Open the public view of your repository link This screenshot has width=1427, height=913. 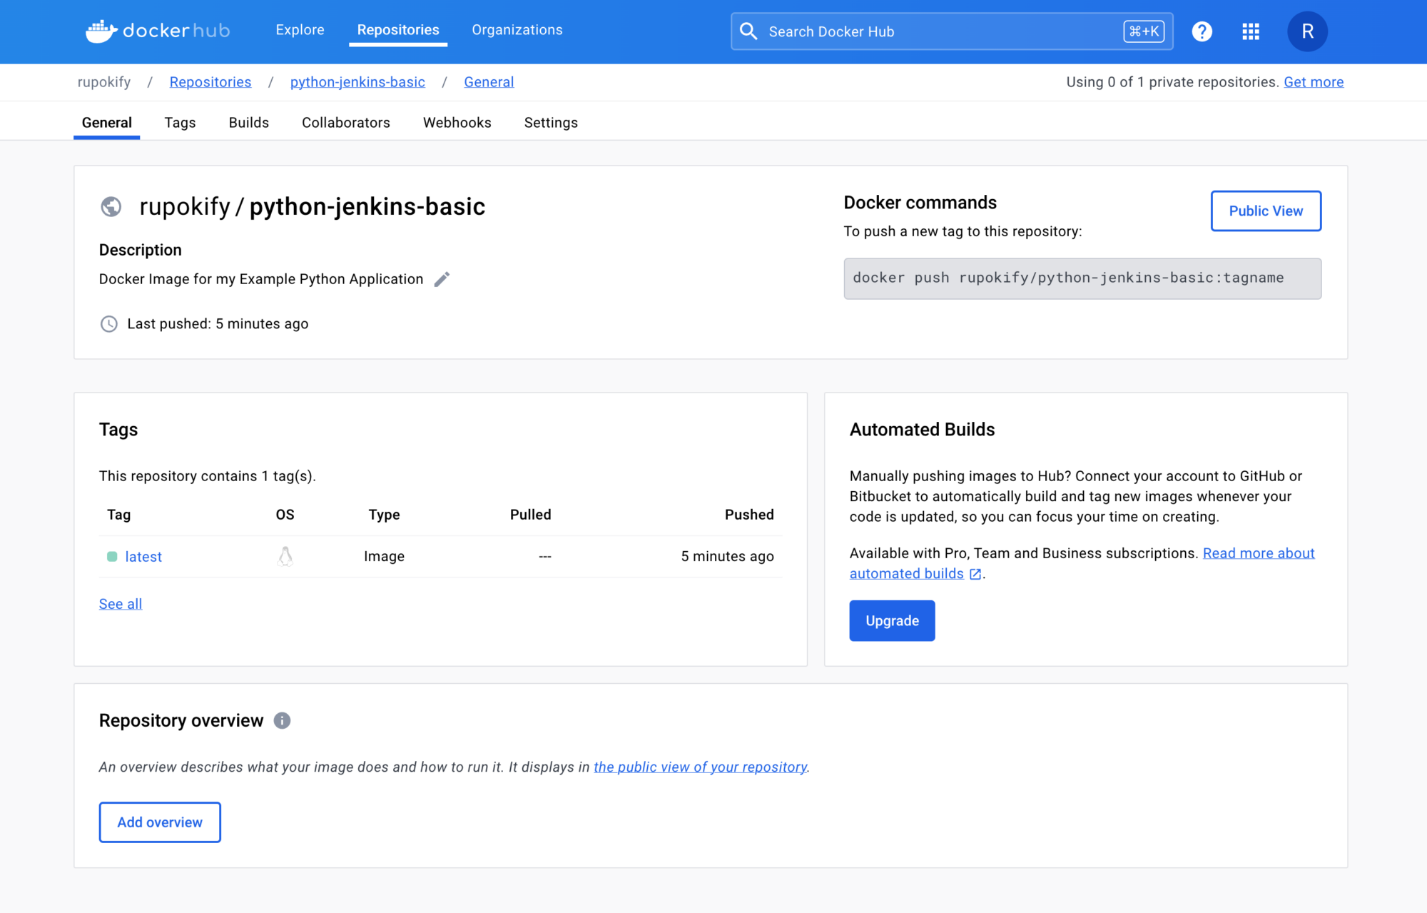[x=700, y=767]
